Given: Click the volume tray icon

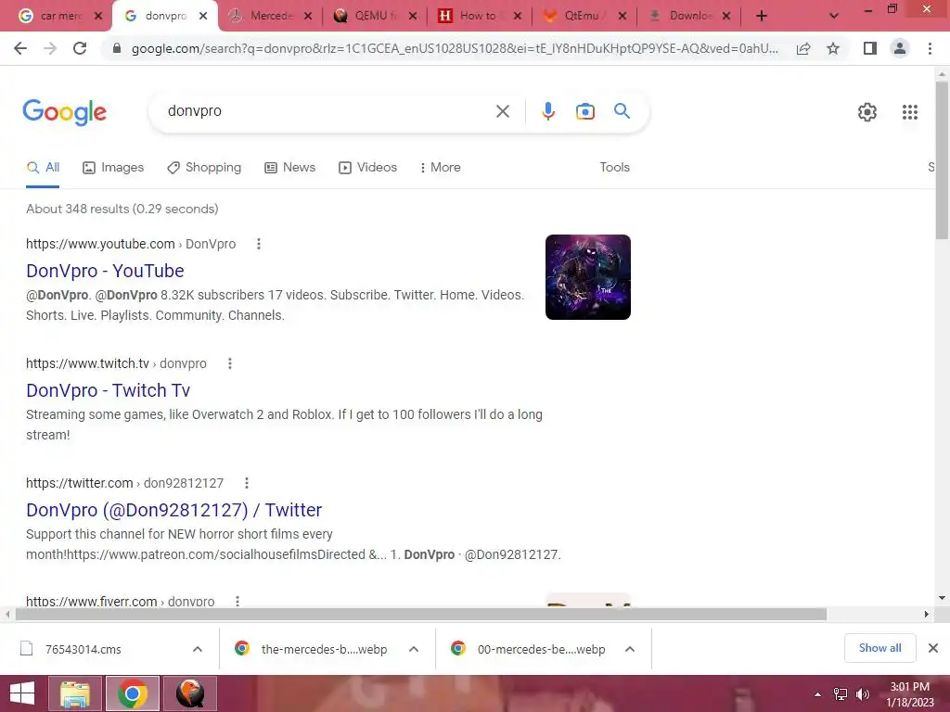Looking at the screenshot, I should point(863,693).
